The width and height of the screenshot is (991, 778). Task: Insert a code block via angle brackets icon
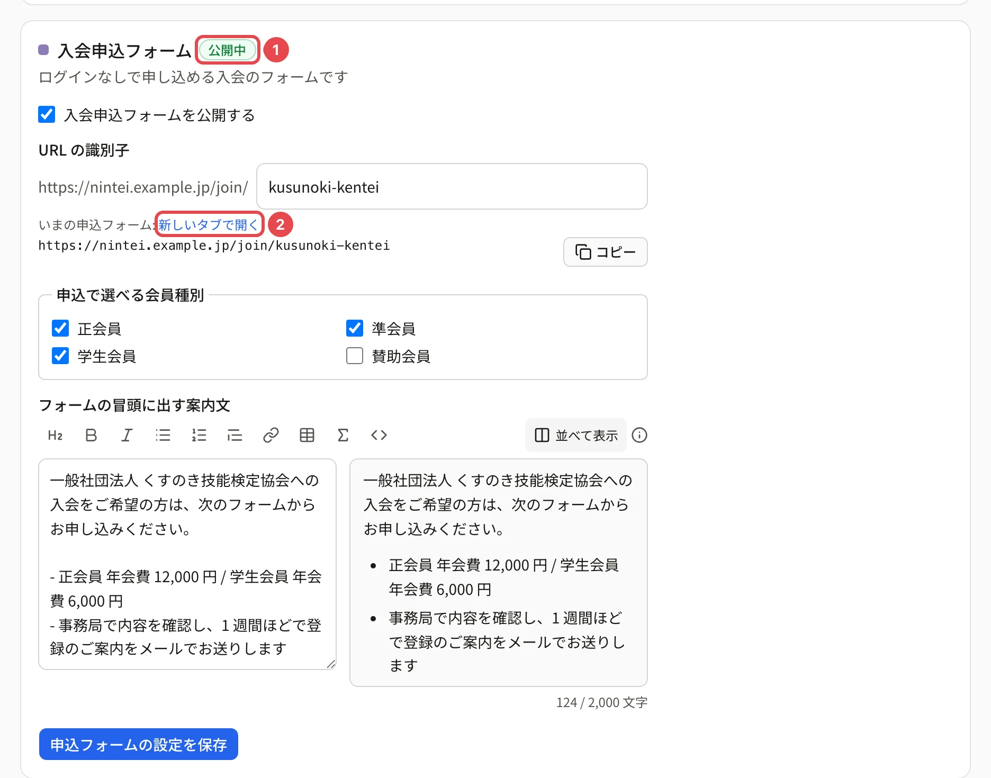(379, 435)
